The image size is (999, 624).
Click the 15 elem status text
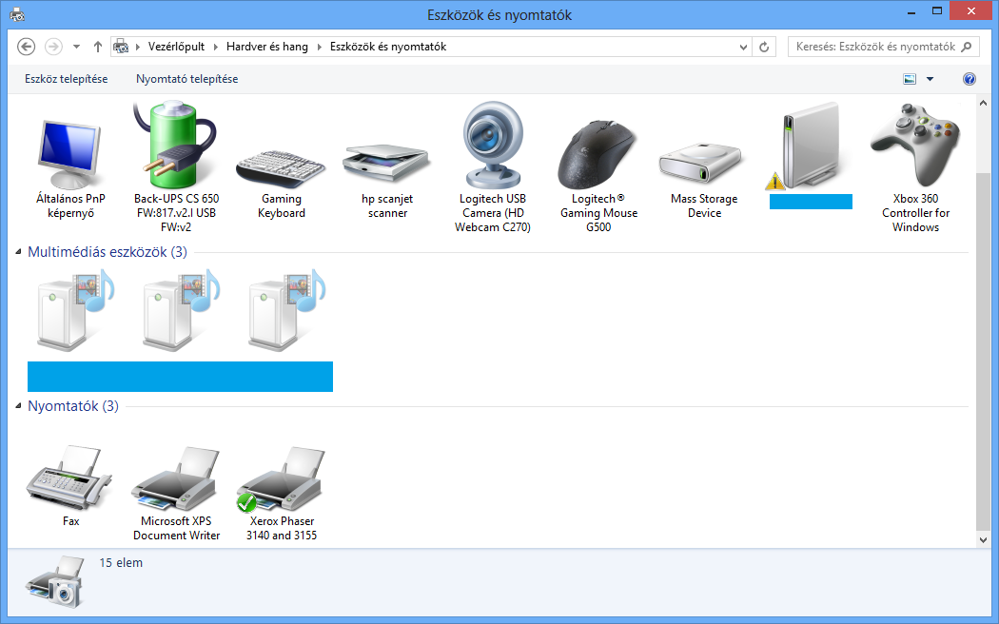pos(121,563)
